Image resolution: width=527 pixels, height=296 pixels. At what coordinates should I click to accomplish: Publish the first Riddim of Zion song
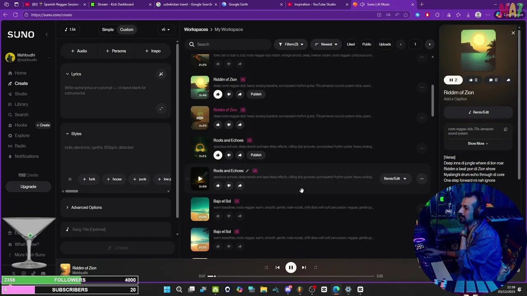click(x=256, y=94)
